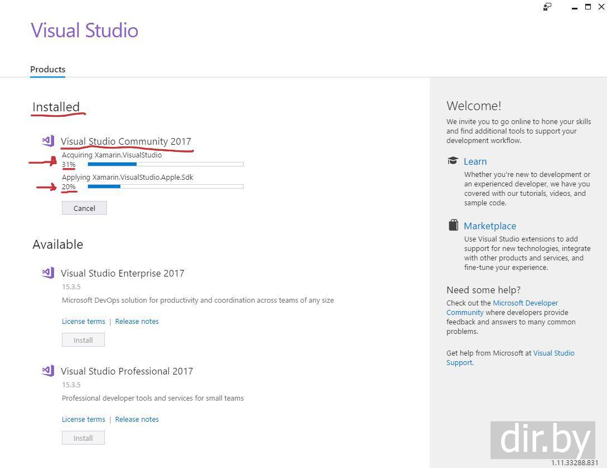Click the Visual Studio Enterprise 2017 logo icon
Screen dimensions: 607x468
[x=48, y=273]
